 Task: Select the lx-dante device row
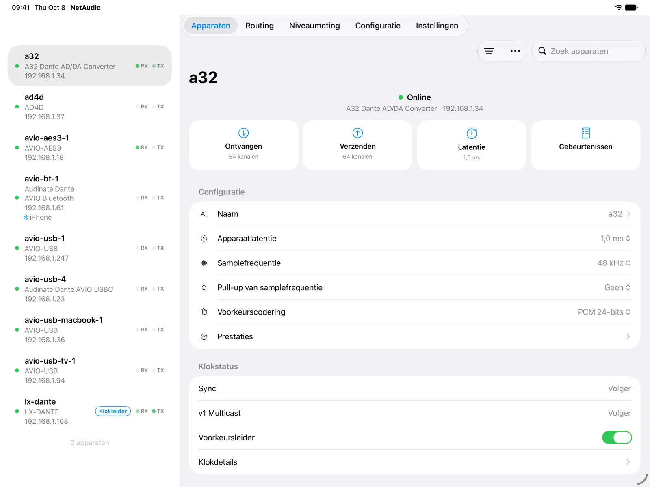pos(90,412)
